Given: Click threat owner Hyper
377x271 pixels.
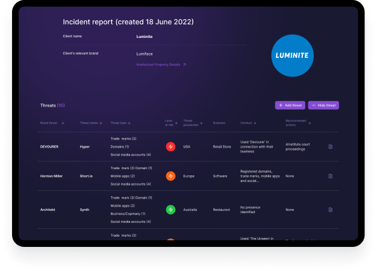Looking at the screenshot, I should 85,147.
